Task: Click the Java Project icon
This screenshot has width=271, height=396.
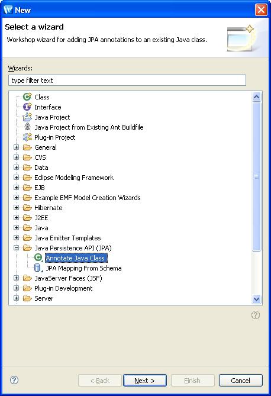Action: (27, 117)
